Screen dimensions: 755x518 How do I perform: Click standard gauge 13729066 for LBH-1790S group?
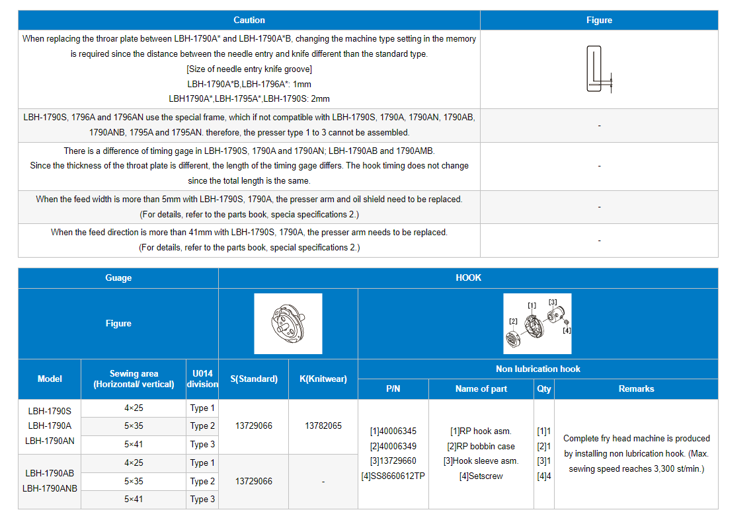coord(254,426)
